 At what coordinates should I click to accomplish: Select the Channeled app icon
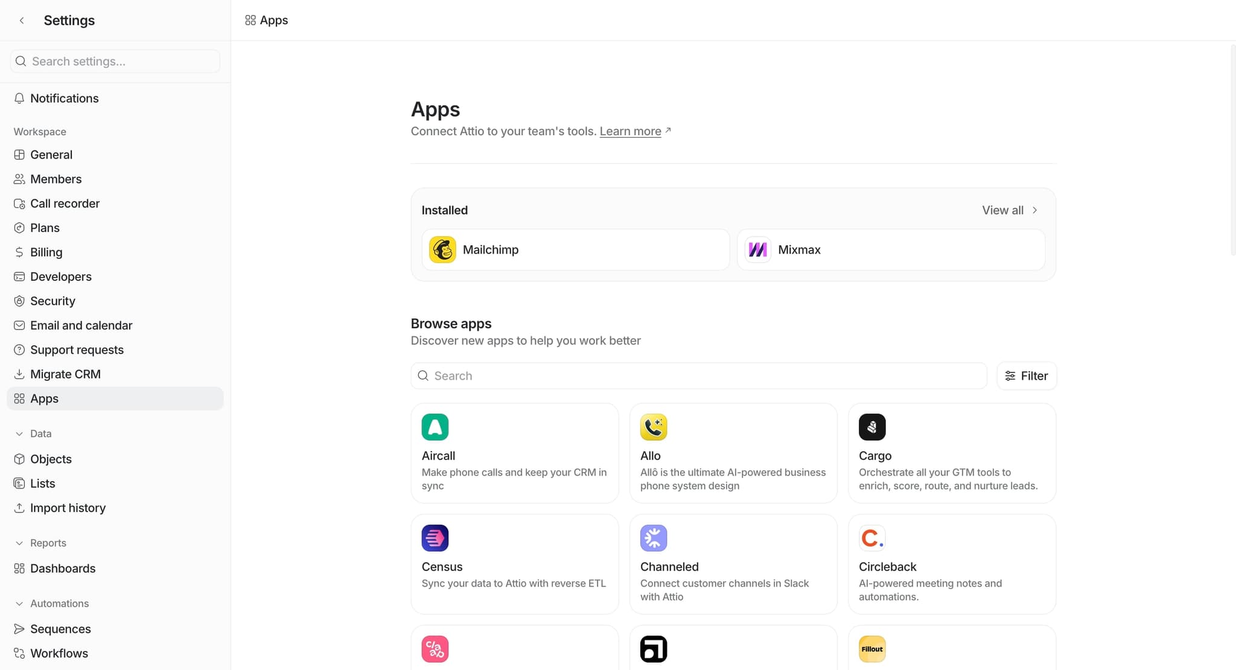(654, 538)
